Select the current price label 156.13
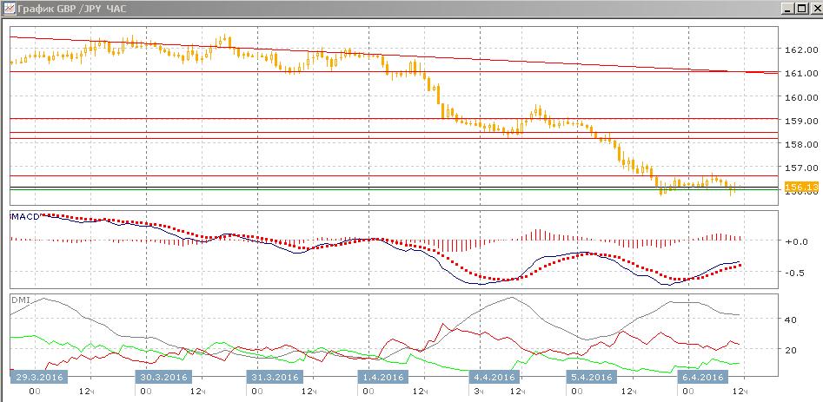 [x=801, y=188]
